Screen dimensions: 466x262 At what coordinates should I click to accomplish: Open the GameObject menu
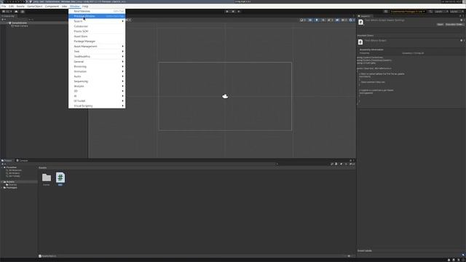34,7
